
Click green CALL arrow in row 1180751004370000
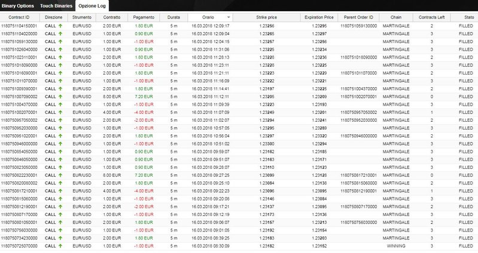(x=60, y=104)
